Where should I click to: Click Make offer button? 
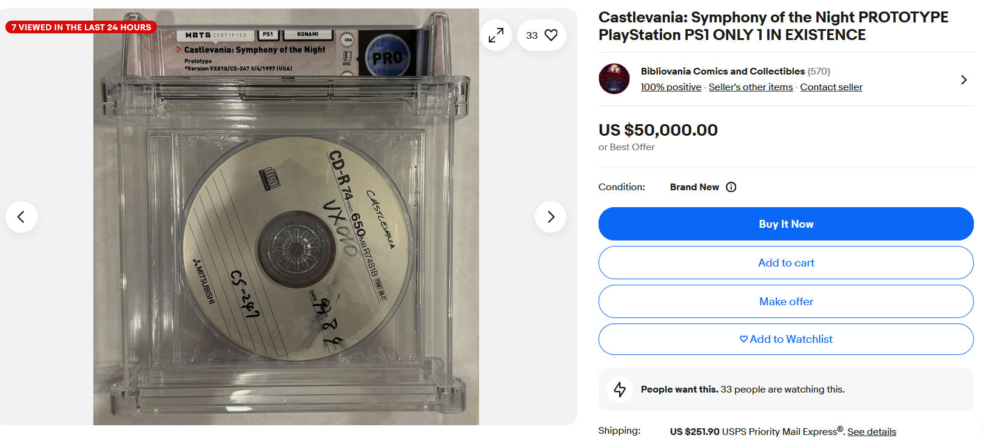point(786,302)
